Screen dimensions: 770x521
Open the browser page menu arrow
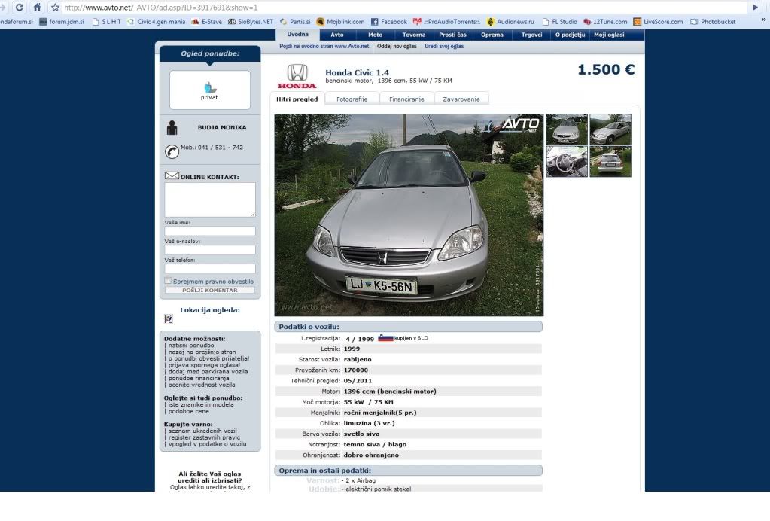[x=756, y=7]
